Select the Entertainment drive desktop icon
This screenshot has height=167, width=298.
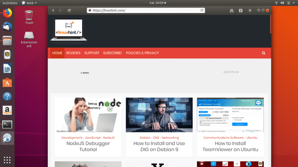click(29, 39)
